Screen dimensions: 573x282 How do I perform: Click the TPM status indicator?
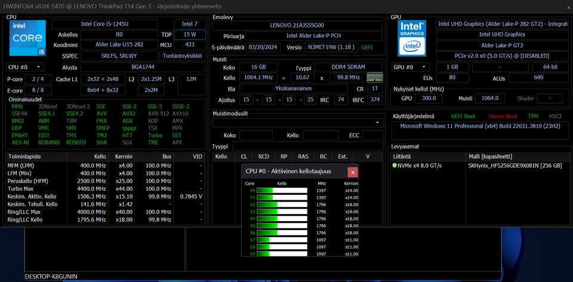(533, 116)
